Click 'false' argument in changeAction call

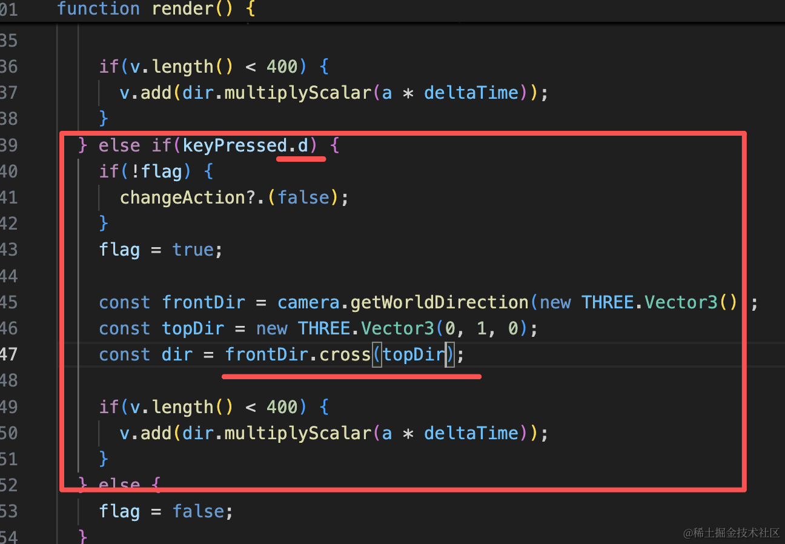pos(303,197)
